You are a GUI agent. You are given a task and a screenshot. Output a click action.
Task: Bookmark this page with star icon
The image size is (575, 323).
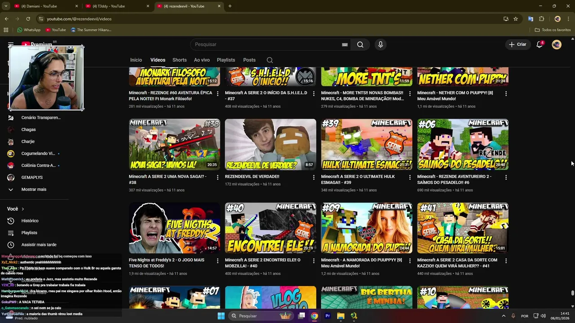pos(516,19)
